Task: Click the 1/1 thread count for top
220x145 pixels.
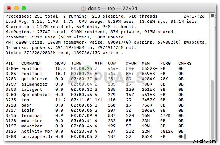Action: [98, 100]
